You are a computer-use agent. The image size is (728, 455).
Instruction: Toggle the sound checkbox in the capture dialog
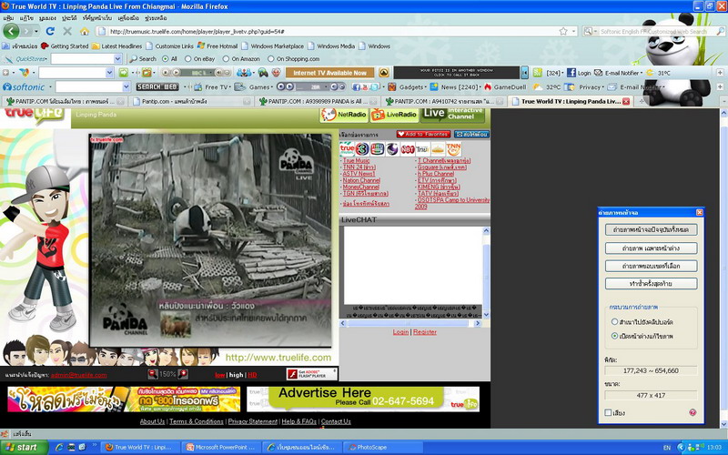(608, 412)
